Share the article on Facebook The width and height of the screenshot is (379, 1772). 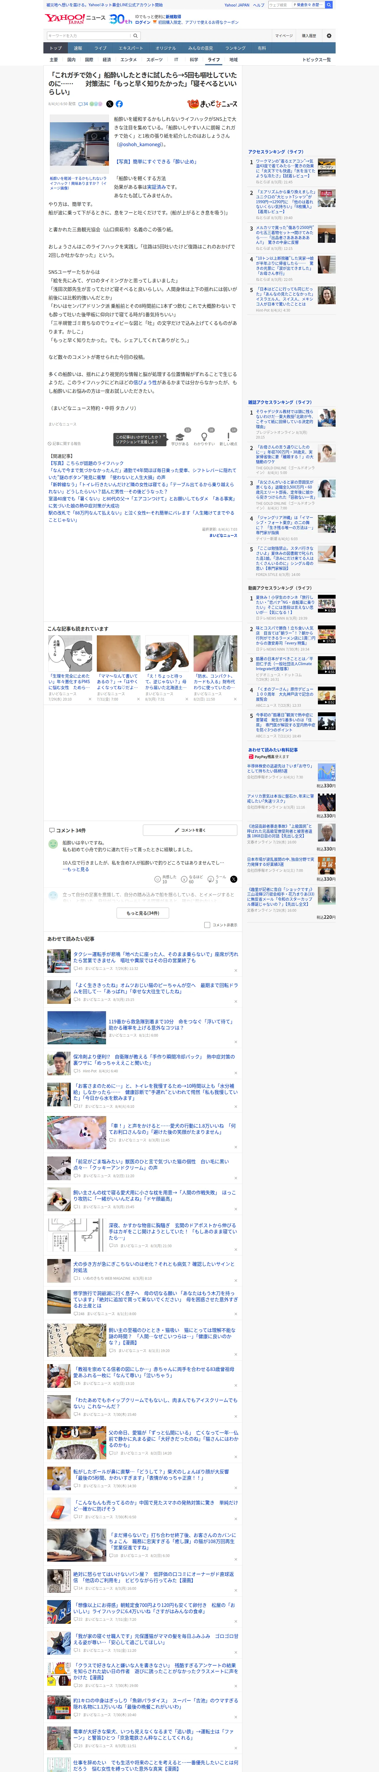(x=119, y=104)
